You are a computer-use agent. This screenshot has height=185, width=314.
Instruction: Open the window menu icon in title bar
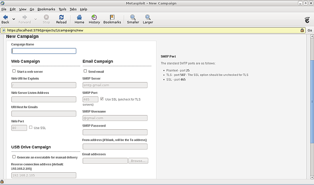point(3,3)
